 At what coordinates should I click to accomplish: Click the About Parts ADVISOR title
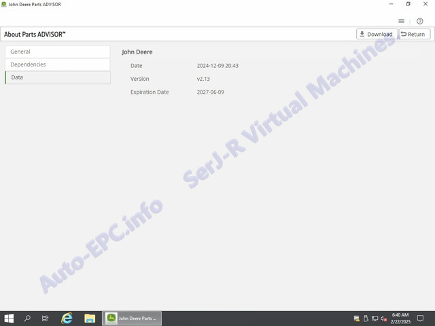(x=35, y=35)
